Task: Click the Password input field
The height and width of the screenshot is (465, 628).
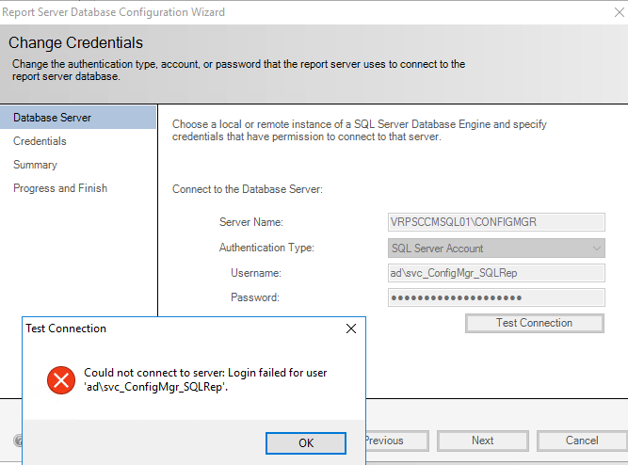Action: 496,297
